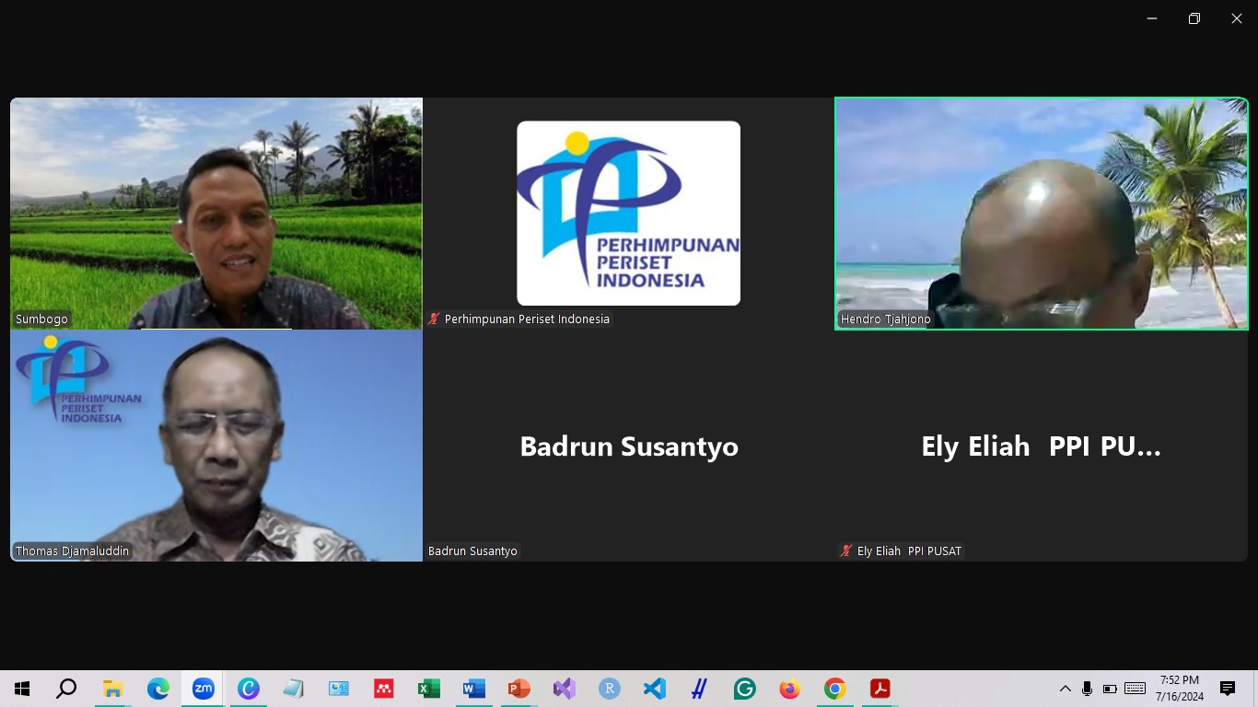Viewport: 1258px width, 707px height.
Task: Launch Firefox from the taskbar
Action: coord(789,689)
